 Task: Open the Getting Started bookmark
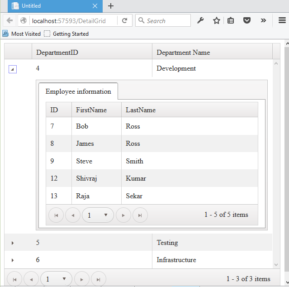tap(66, 34)
